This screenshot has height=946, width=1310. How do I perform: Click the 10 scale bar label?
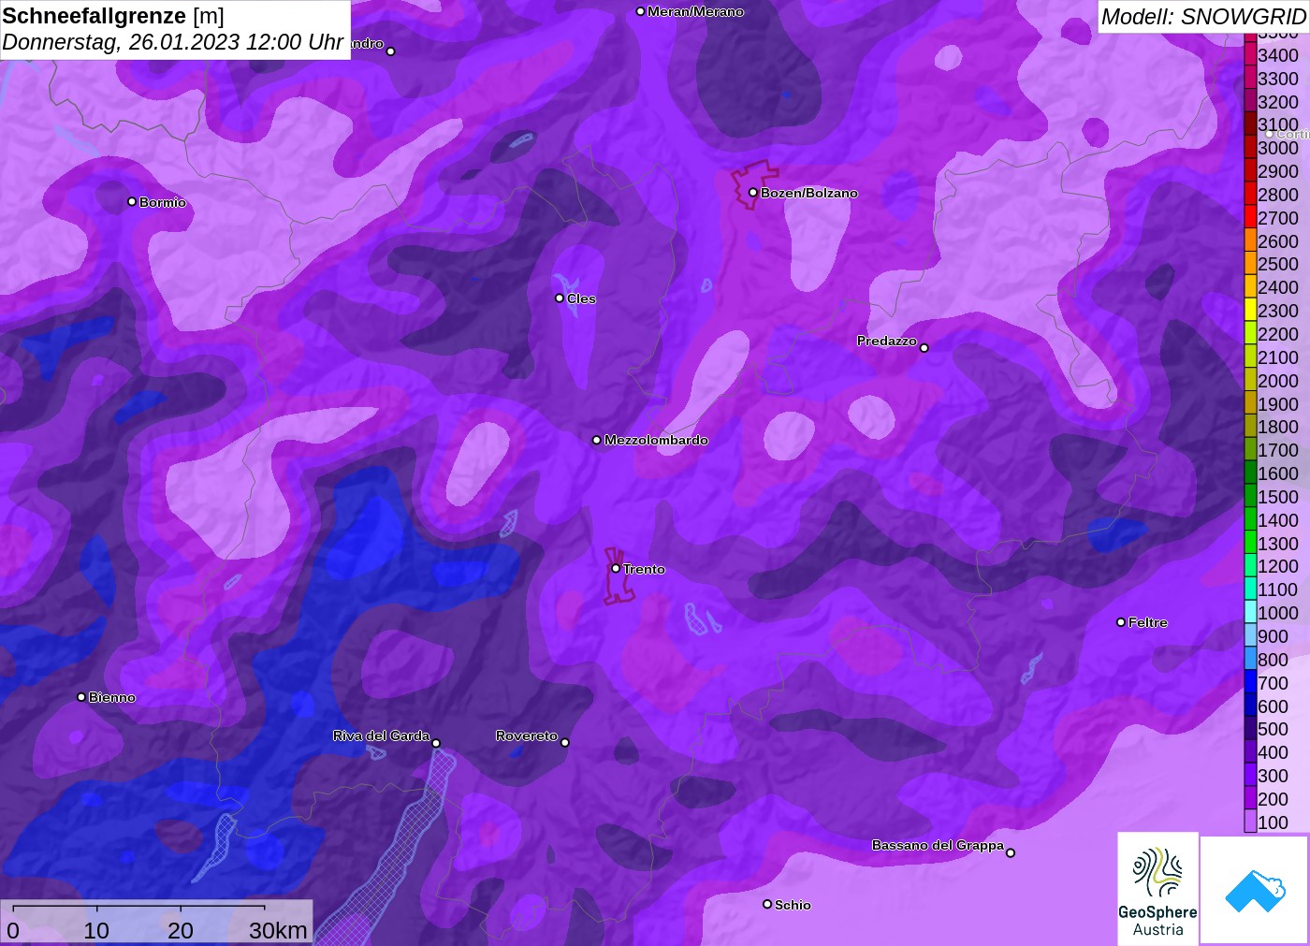[x=96, y=930]
